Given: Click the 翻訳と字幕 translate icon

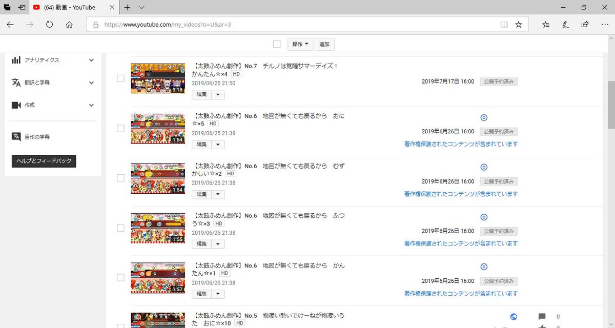Looking at the screenshot, I should [x=16, y=83].
